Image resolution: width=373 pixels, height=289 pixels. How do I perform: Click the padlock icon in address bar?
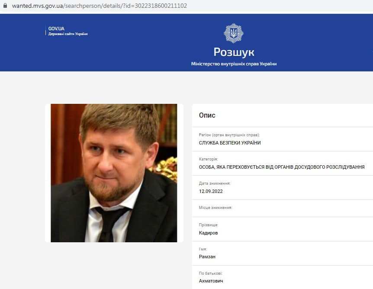coord(5,5)
